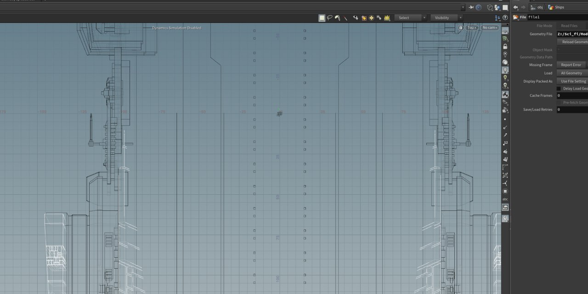Expand the path bar dropdown arrow
588x294 pixels.
click(464, 7)
